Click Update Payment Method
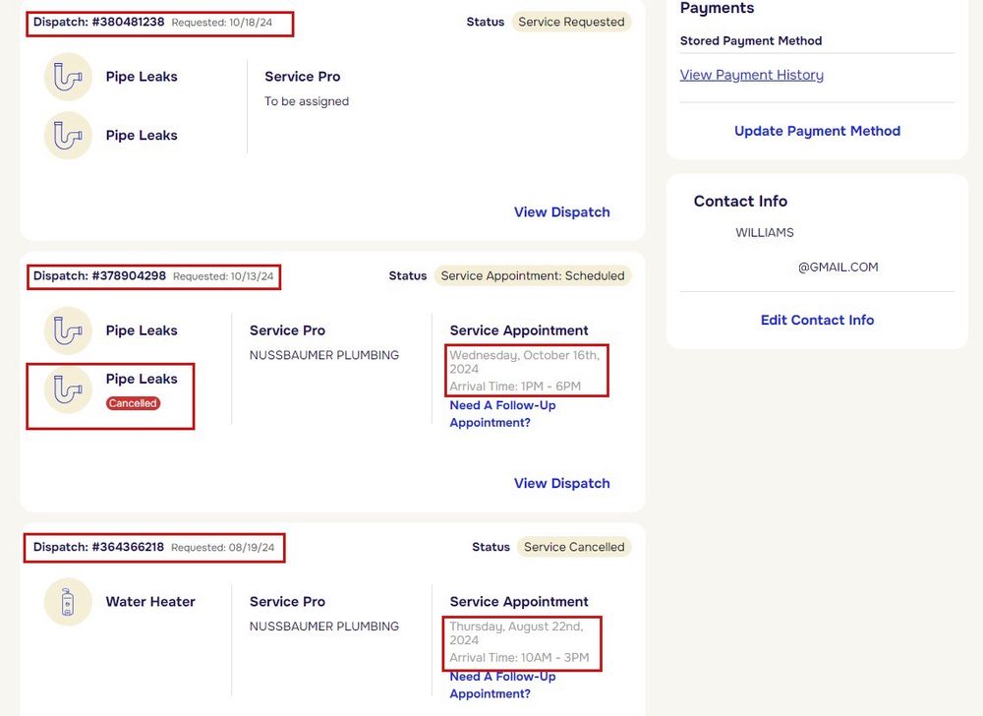This screenshot has height=716, width=983. [817, 131]
